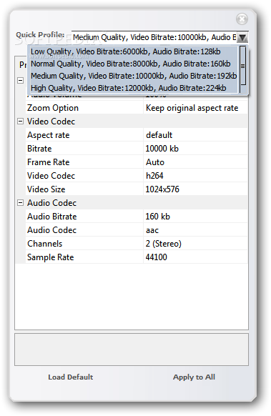Edit the 10000 kb bitrate value

[195, 149]
